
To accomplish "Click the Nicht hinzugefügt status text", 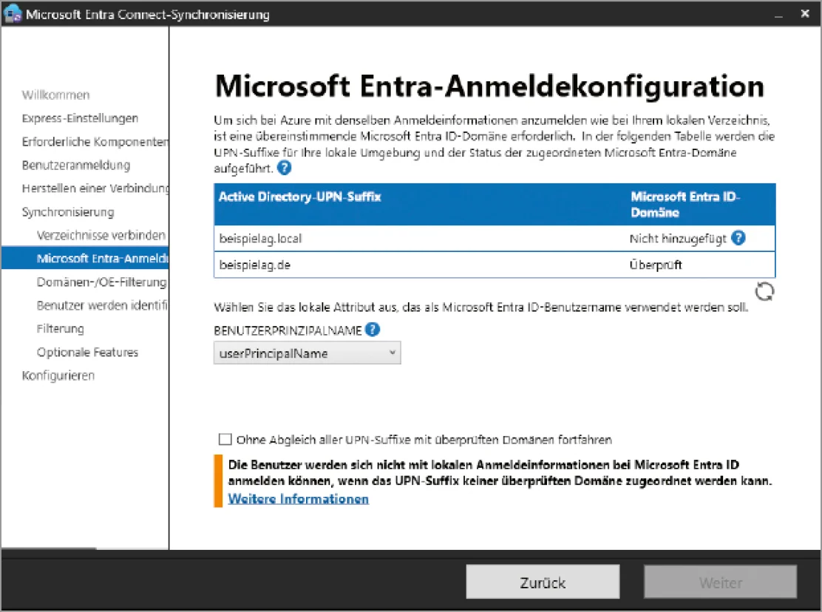I will 678,239.
